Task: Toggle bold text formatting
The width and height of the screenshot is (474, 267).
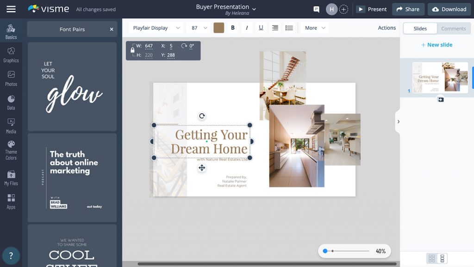Action: (x=233, y=28)
